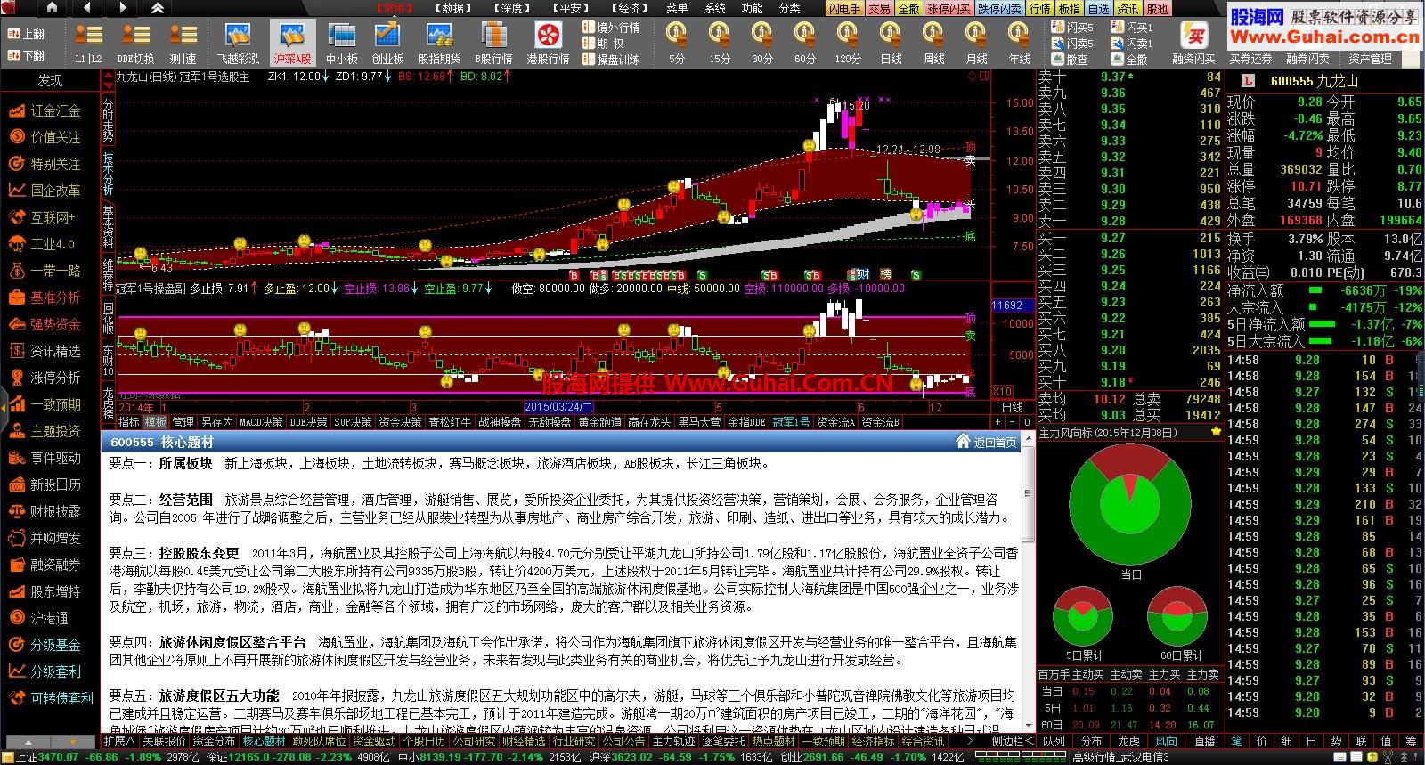Click 全撤 cancel-all toolbar button
The width and height of the screenshot is (1425, 765).
(x=1129, y=60)
